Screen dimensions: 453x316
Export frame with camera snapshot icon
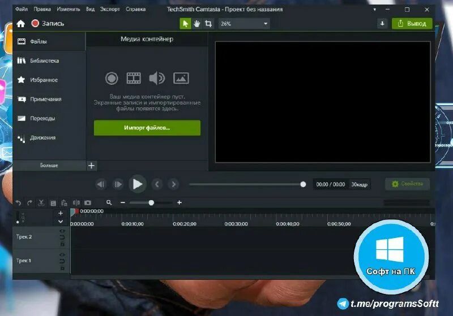(88, 203)
